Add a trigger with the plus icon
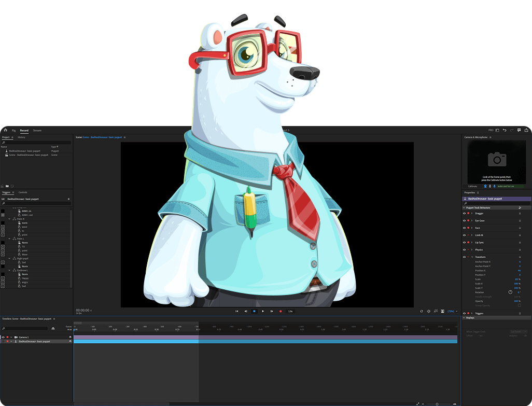Viewport: 532px width, 406px height. [68, 199]
